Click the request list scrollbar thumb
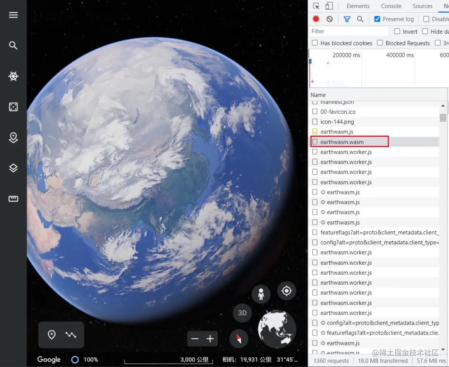 coord(443,118)
